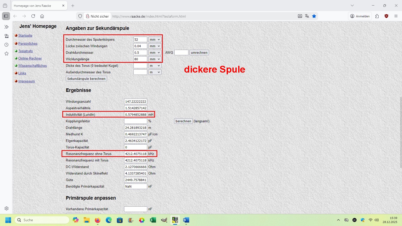Screen dimensions: 402x226
Task: Open the 'Wissenschaftliches' link
Action: (x=33, y=66)
